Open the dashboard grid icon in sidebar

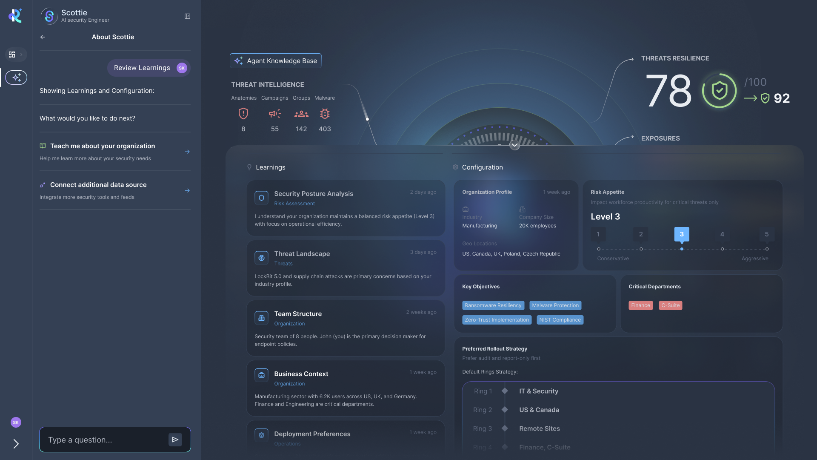12,55
